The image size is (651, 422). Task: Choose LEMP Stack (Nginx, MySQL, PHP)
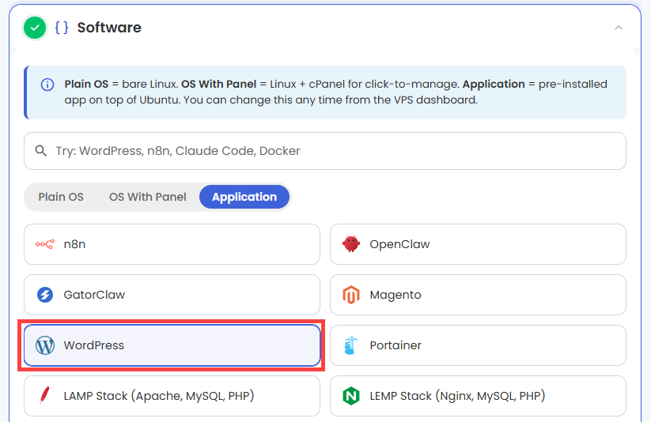[x=478, y=396]
